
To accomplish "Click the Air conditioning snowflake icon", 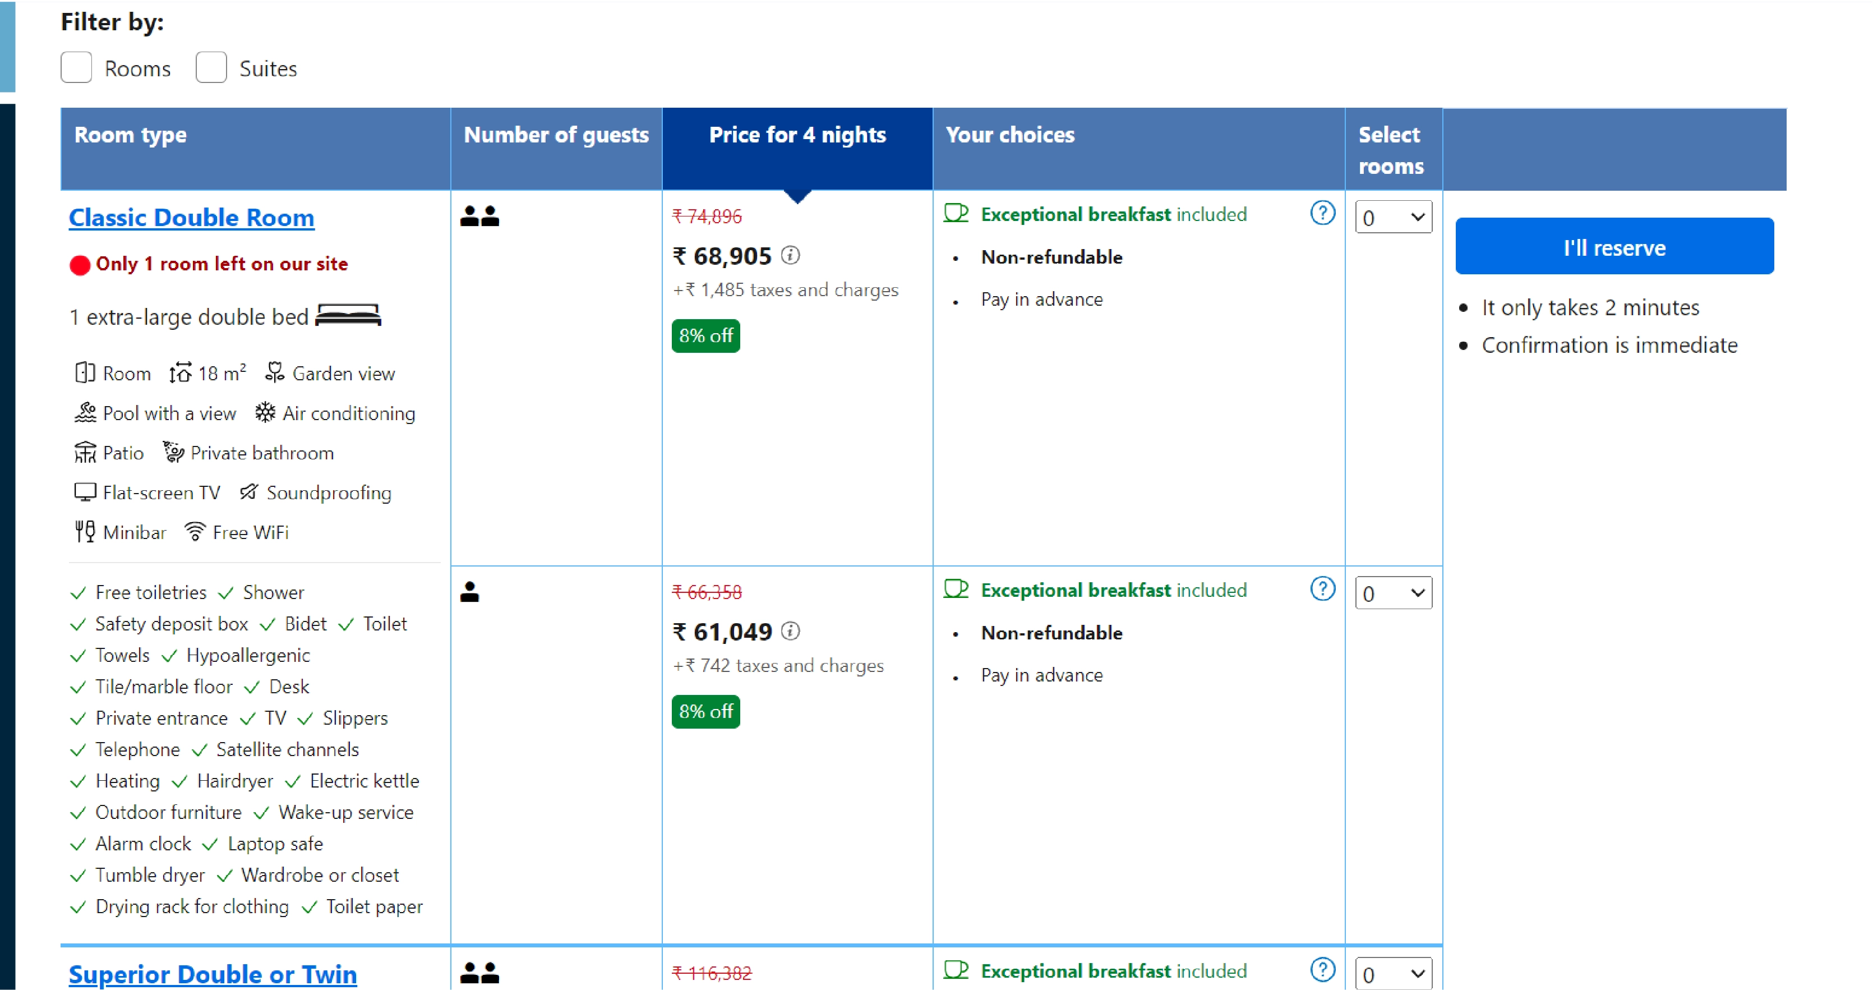I will (265, 412).
